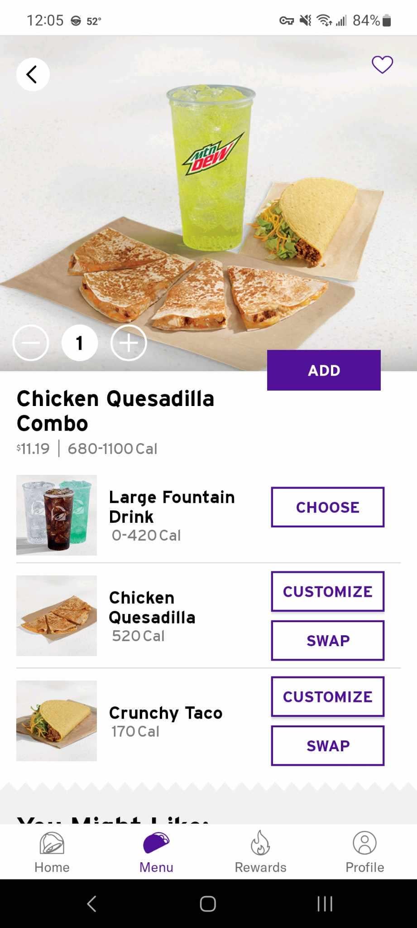417x928 pixels.
Task: Go to the Rewards tab
Action: tap(260, 852)
